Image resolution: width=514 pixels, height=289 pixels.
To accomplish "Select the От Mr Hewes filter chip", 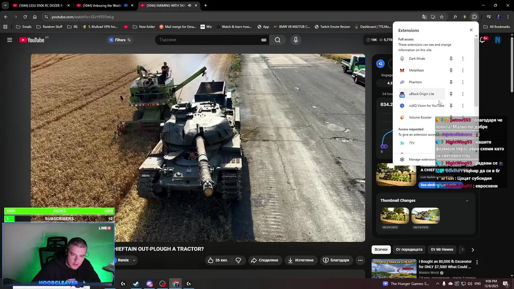I will pyautogui.click(x=442, y=249).
